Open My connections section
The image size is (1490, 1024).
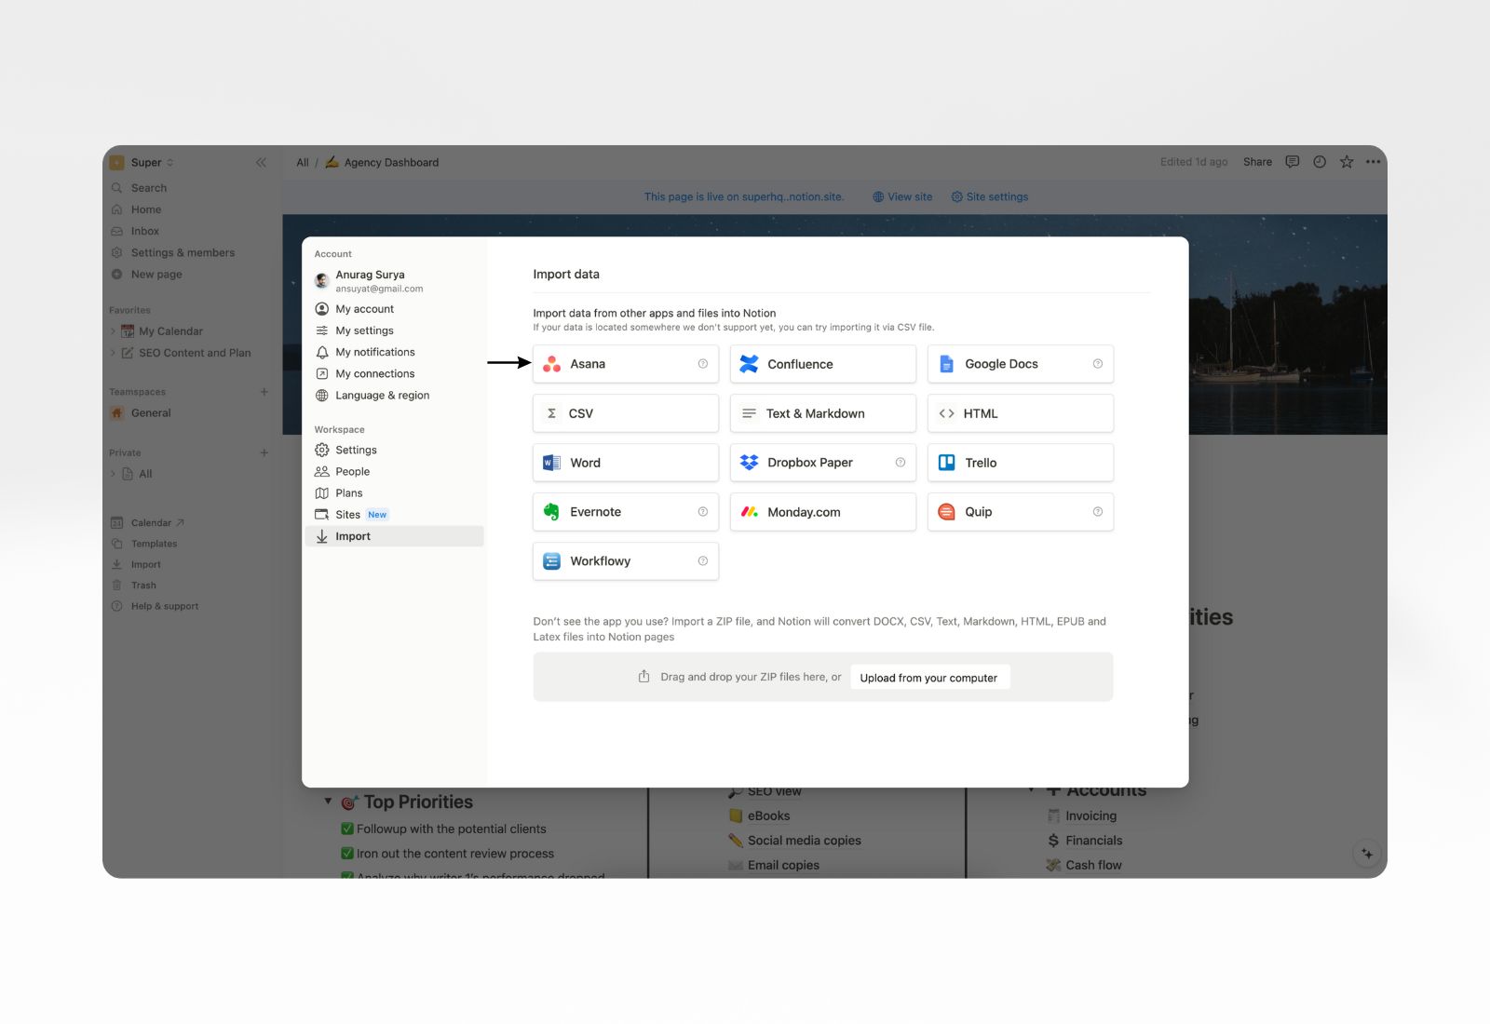tap(395, 373)
